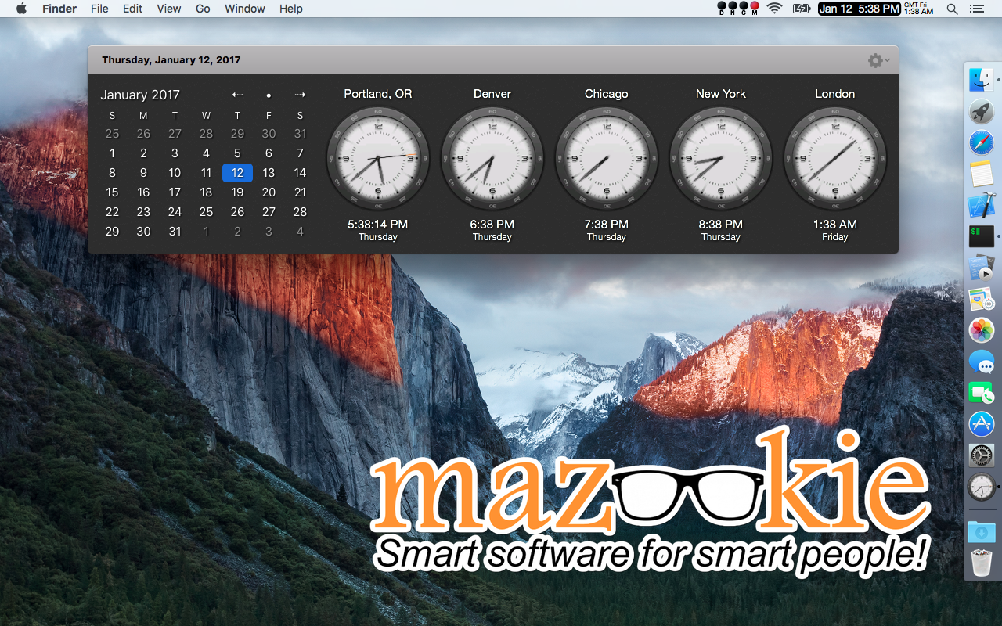Image resolution: width=1002 pixels, height=626 pixels.
Task: Select January 20 in the calendar
Action: [x=269, y=192]
